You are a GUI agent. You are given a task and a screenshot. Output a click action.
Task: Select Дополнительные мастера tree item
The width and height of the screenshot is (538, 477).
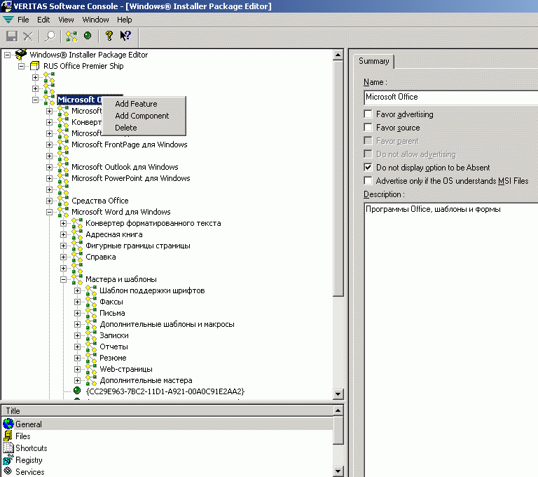(x=146, y=380)
